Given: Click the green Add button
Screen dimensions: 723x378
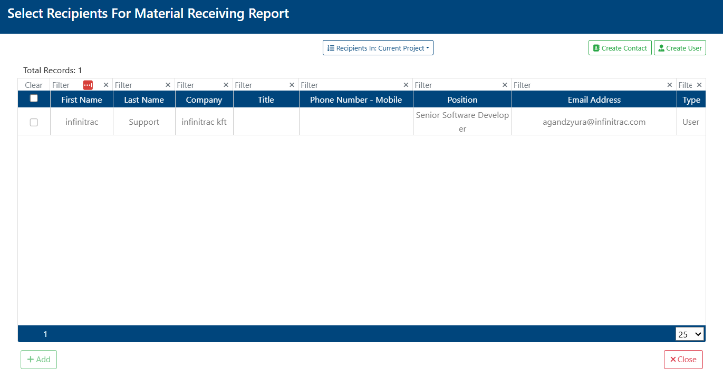Looking at the screenshot, I should pyautogui.click(x=38, y=360).
